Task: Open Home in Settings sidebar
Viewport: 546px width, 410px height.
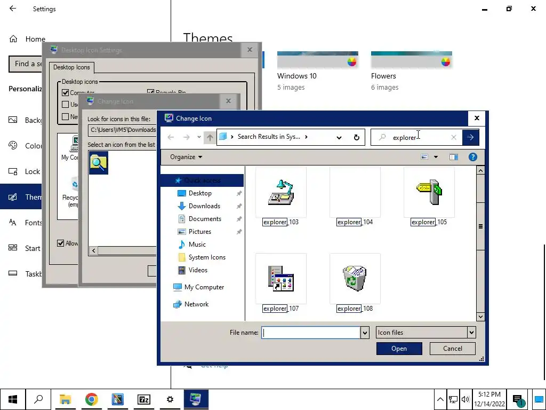Action: pos(28,39)
